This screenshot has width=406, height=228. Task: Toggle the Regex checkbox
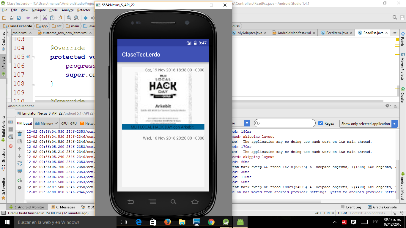(x=320, y=123)
